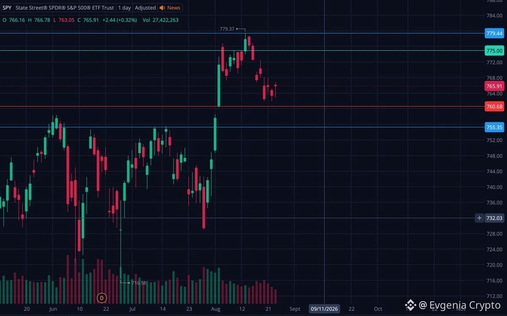Click the 732.03 crosshair price label
This screenshot has width=507, height=316.
[494, 218]
